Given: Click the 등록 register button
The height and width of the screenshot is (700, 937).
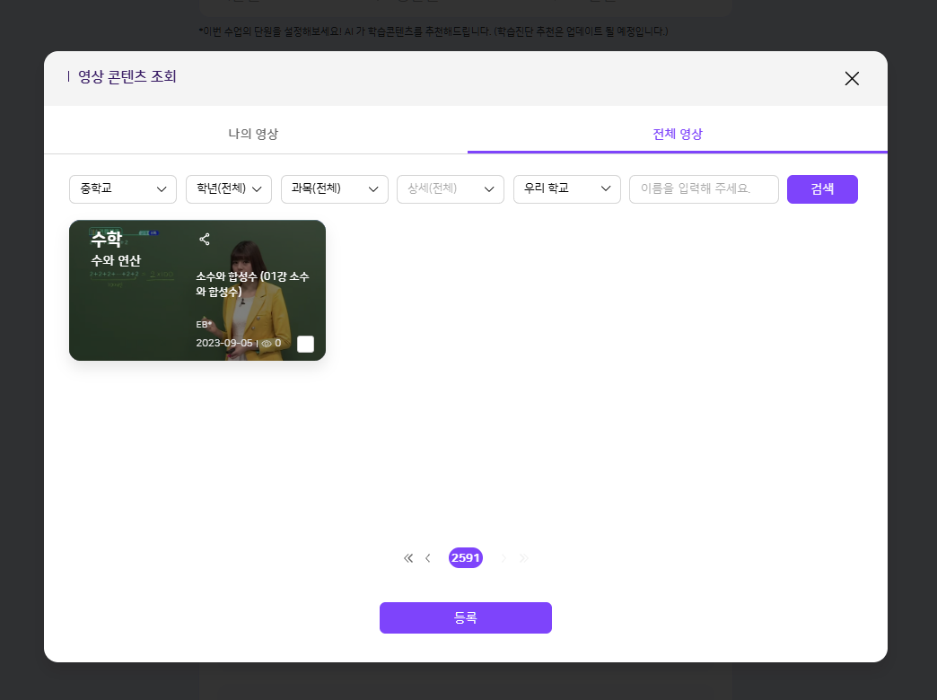Looking at the screenshot, I should click(465, 617).
